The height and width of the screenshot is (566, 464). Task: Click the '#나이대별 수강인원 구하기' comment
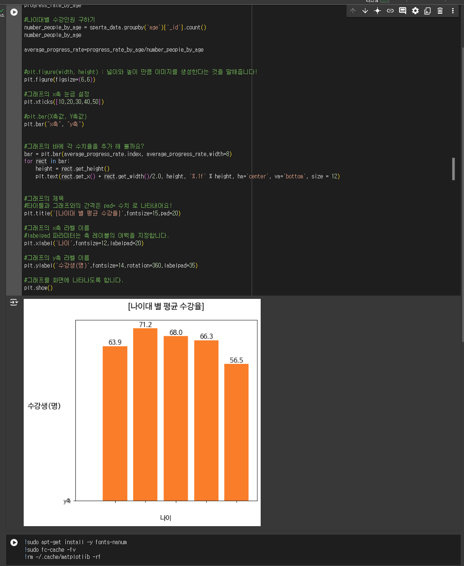(60, 20)
